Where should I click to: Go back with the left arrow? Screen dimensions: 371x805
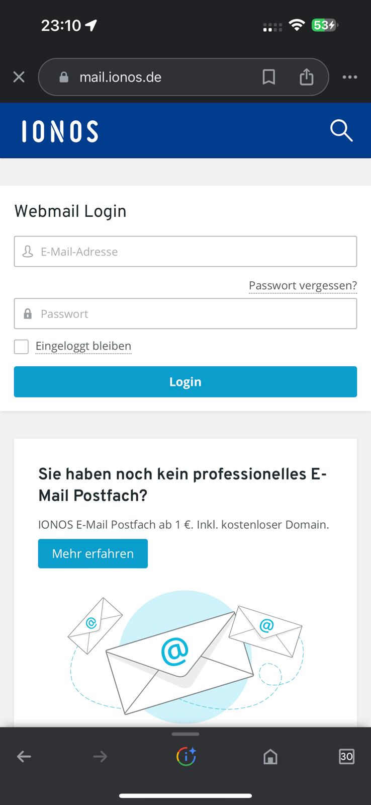(24, 756)
